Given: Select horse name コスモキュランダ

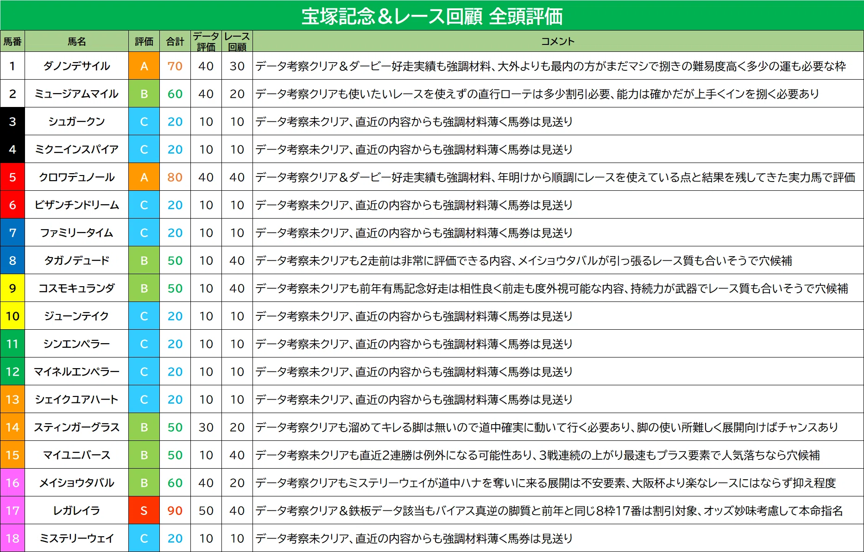Looking at the screenshot, I should pyautogui.click(x=76, y=288).
